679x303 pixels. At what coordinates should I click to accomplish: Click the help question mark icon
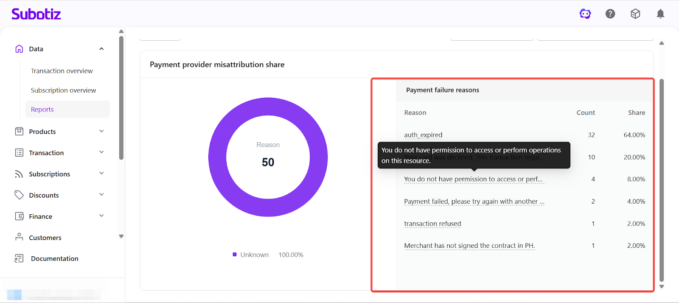[x=610, y=14]
